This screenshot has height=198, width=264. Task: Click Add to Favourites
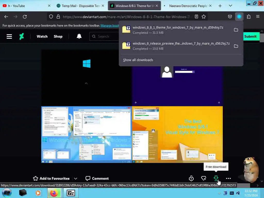(x=51, y=178)
